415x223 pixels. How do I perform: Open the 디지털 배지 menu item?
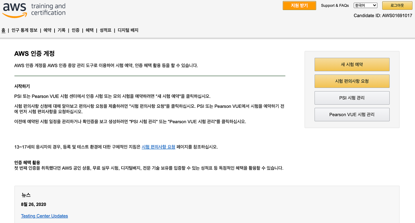click(128, 30)
